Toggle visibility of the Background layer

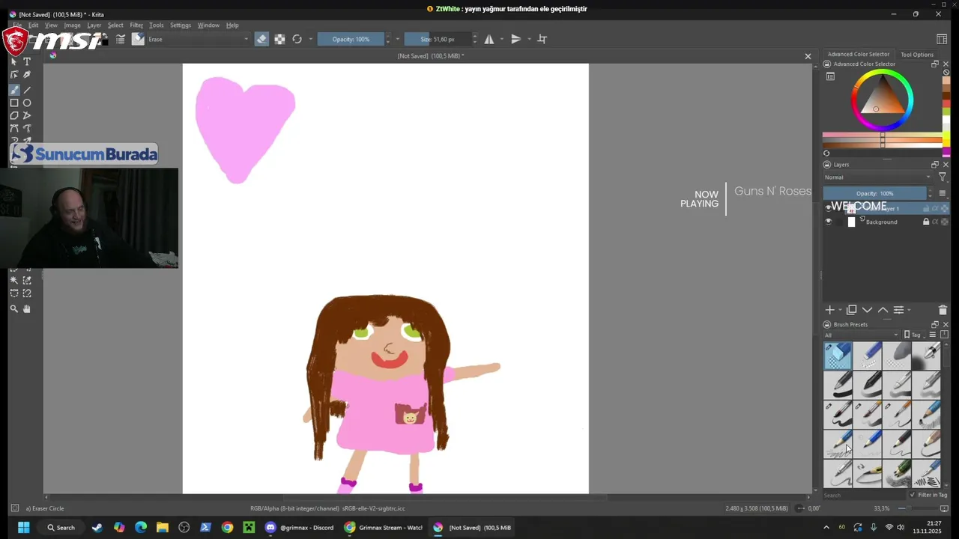pos(829,222)
